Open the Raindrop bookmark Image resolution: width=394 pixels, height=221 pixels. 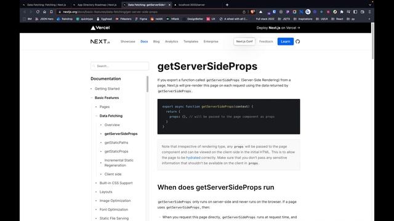click(65, 19)
